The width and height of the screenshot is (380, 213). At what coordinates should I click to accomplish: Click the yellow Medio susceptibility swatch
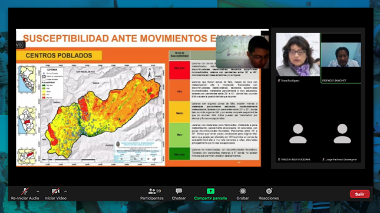[179, 112]
